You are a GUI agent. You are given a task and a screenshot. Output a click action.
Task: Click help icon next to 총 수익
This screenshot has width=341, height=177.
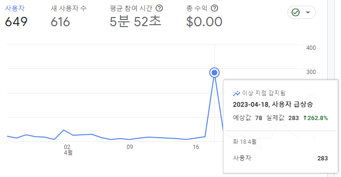pyautogui.click(x=215, y=8)
